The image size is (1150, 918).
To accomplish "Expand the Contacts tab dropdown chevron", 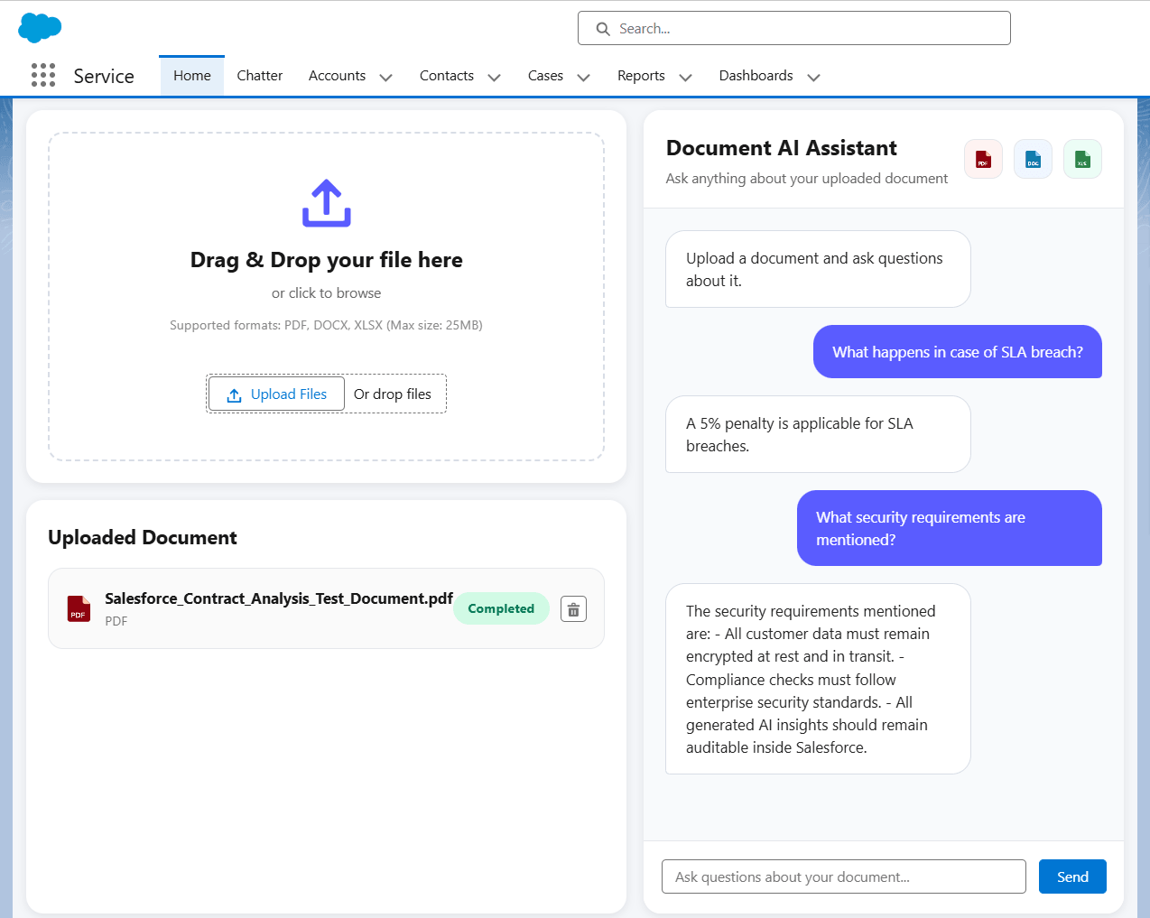I will [x=495, y=78].
